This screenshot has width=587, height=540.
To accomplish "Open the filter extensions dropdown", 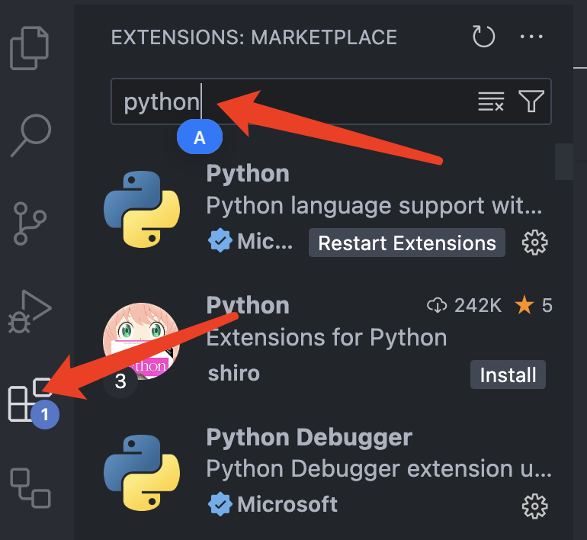I will tap(531, 101).
